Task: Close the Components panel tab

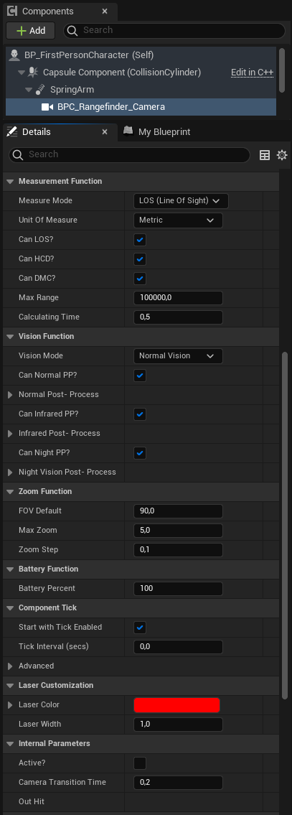Action: tap(105, 11)
